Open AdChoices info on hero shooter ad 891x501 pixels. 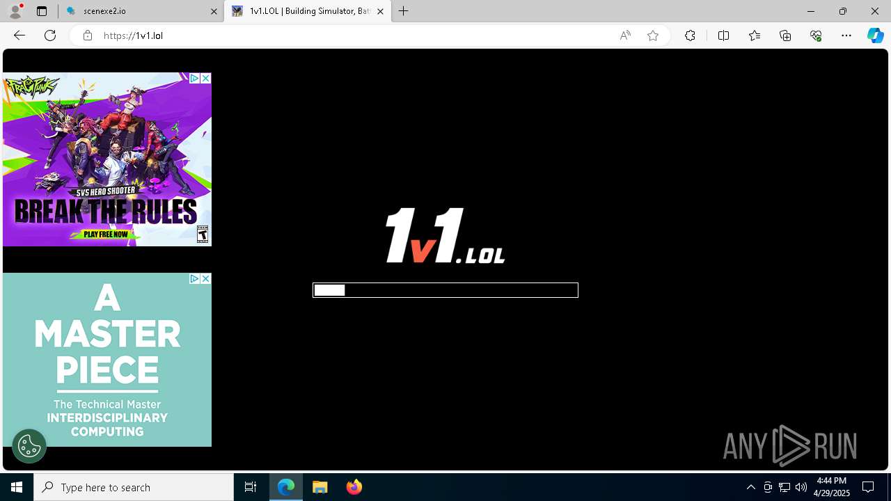[x=195, y=79]
